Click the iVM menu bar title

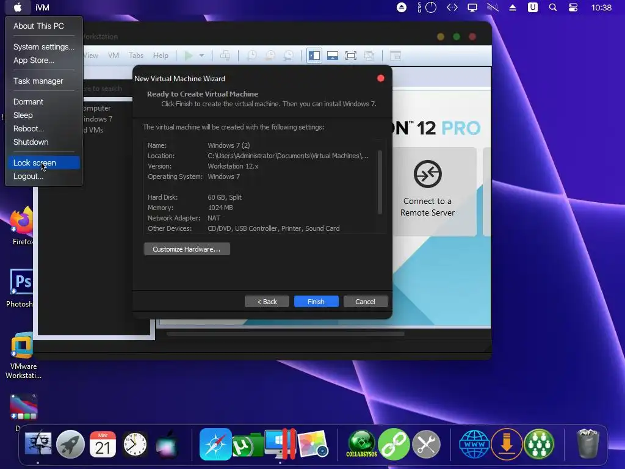tap(42, 7)
